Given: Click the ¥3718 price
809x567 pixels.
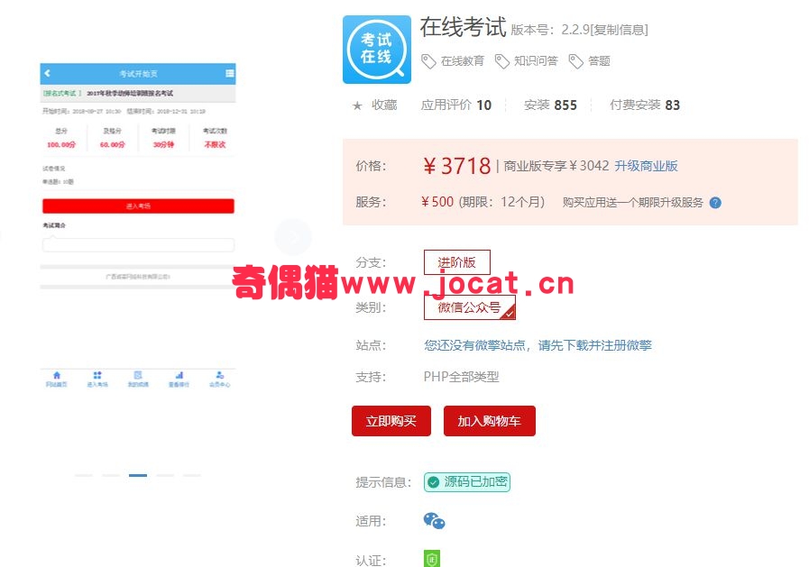Looking at the screenshot, I should [x=457, y=166].
